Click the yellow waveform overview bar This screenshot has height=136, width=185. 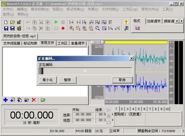click(x=136, y=42)
